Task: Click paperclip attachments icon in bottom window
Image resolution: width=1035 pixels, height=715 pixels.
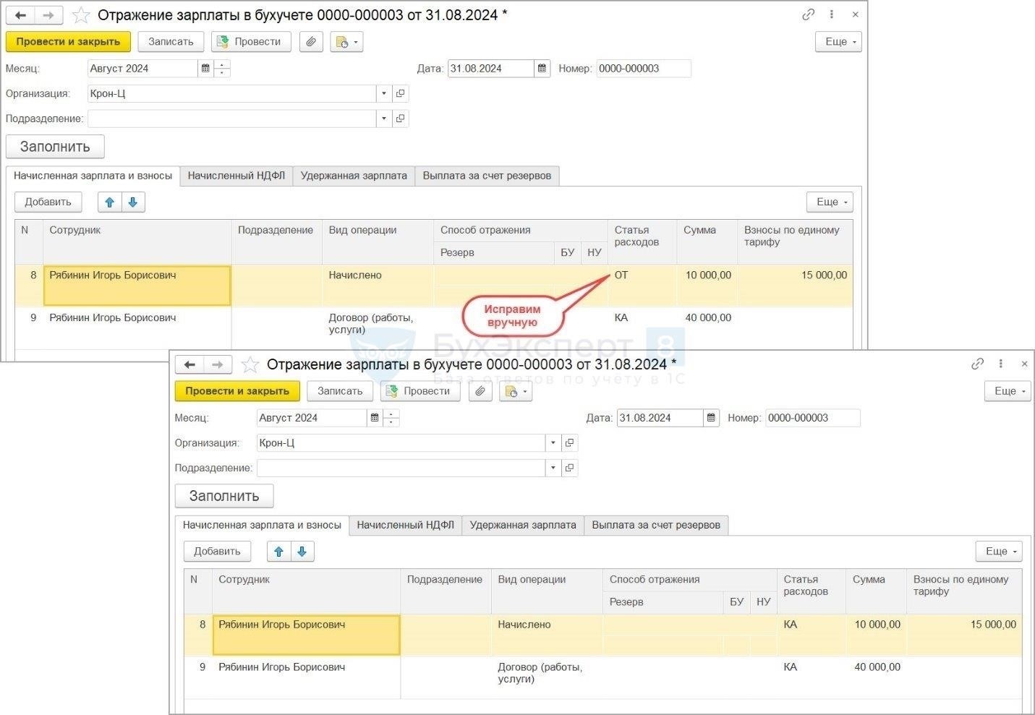Action: coord(480,391)
